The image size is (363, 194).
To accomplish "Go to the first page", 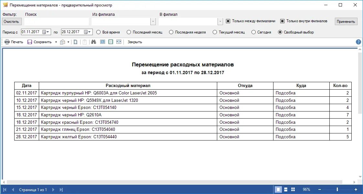I will coord(5,189).
